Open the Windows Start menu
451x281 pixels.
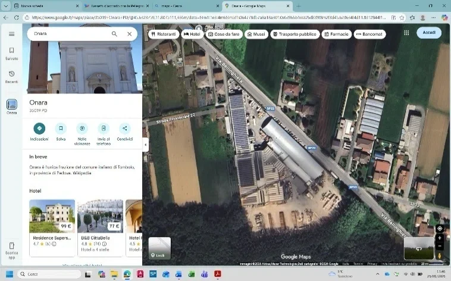[10, 274]
